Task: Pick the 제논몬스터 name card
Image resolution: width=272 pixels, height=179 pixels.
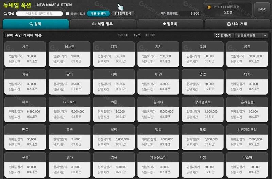Action: point(158,165)
